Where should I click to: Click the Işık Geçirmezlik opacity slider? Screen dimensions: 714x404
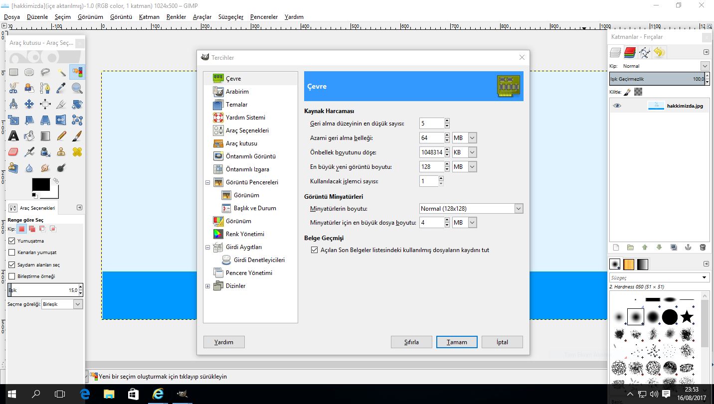pyautogui.click(x=656, y=79)
